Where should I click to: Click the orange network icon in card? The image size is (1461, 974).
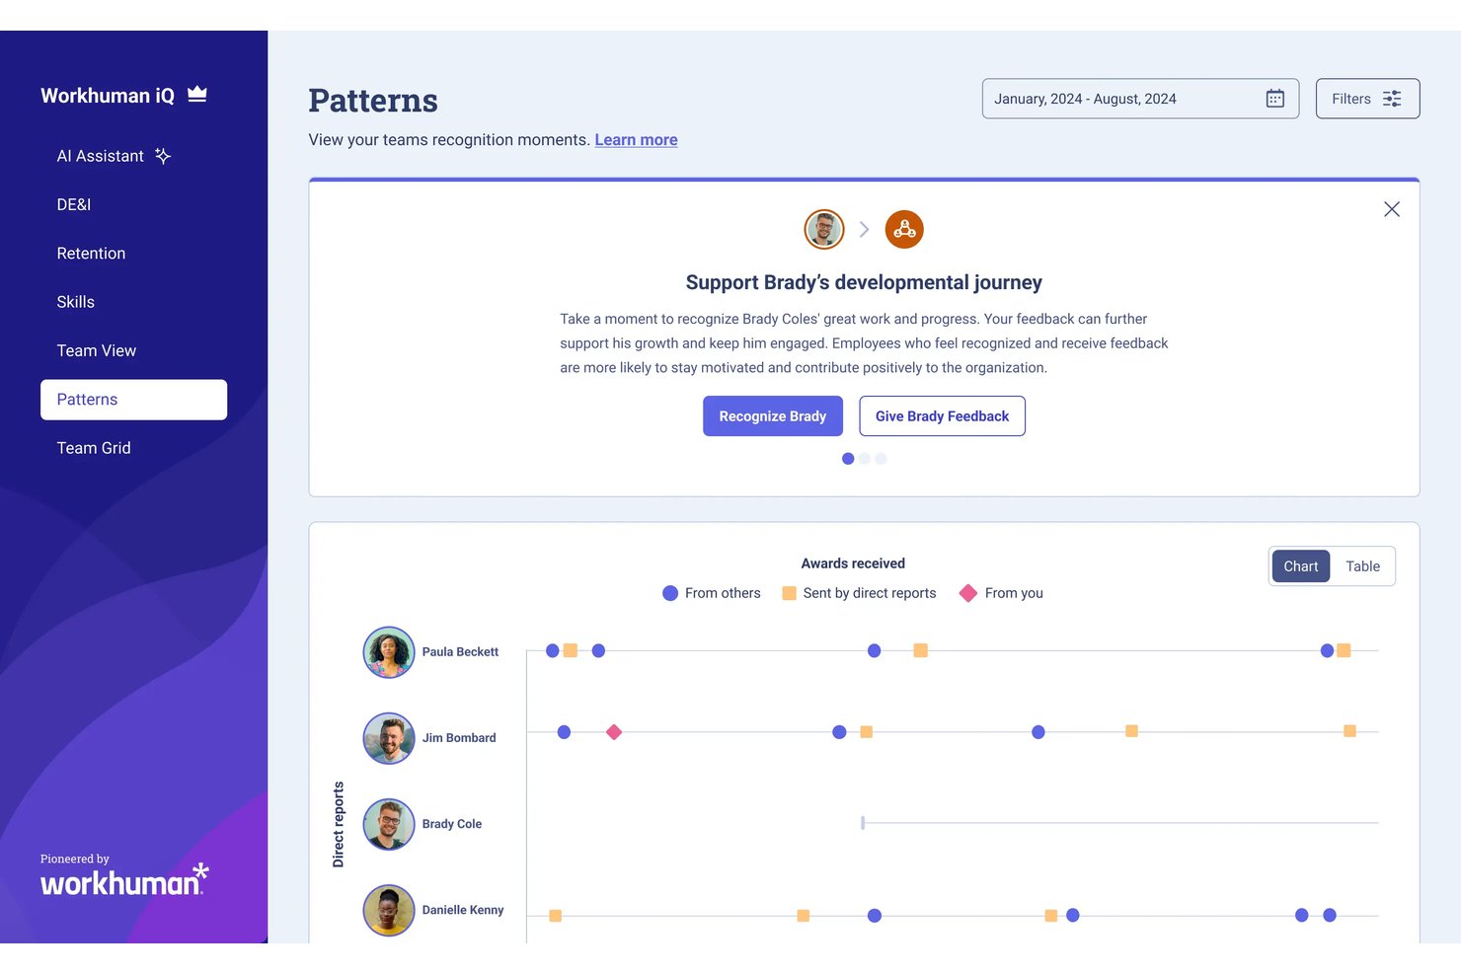point(904,230)
